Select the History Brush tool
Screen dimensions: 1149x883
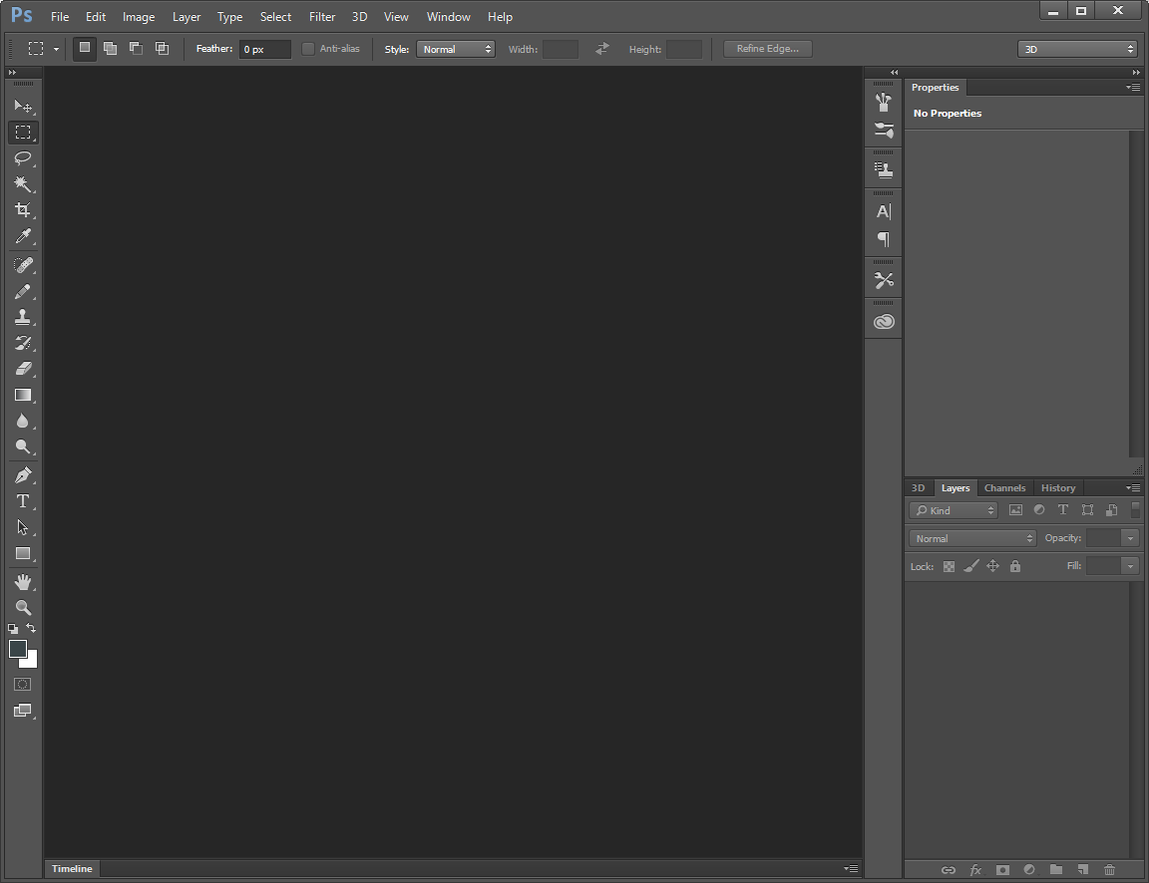click(23, 343)
